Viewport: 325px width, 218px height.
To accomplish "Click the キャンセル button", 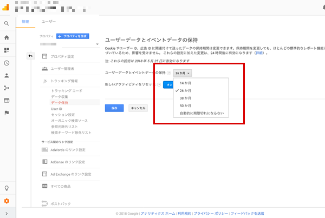I will tap(138, 108).
